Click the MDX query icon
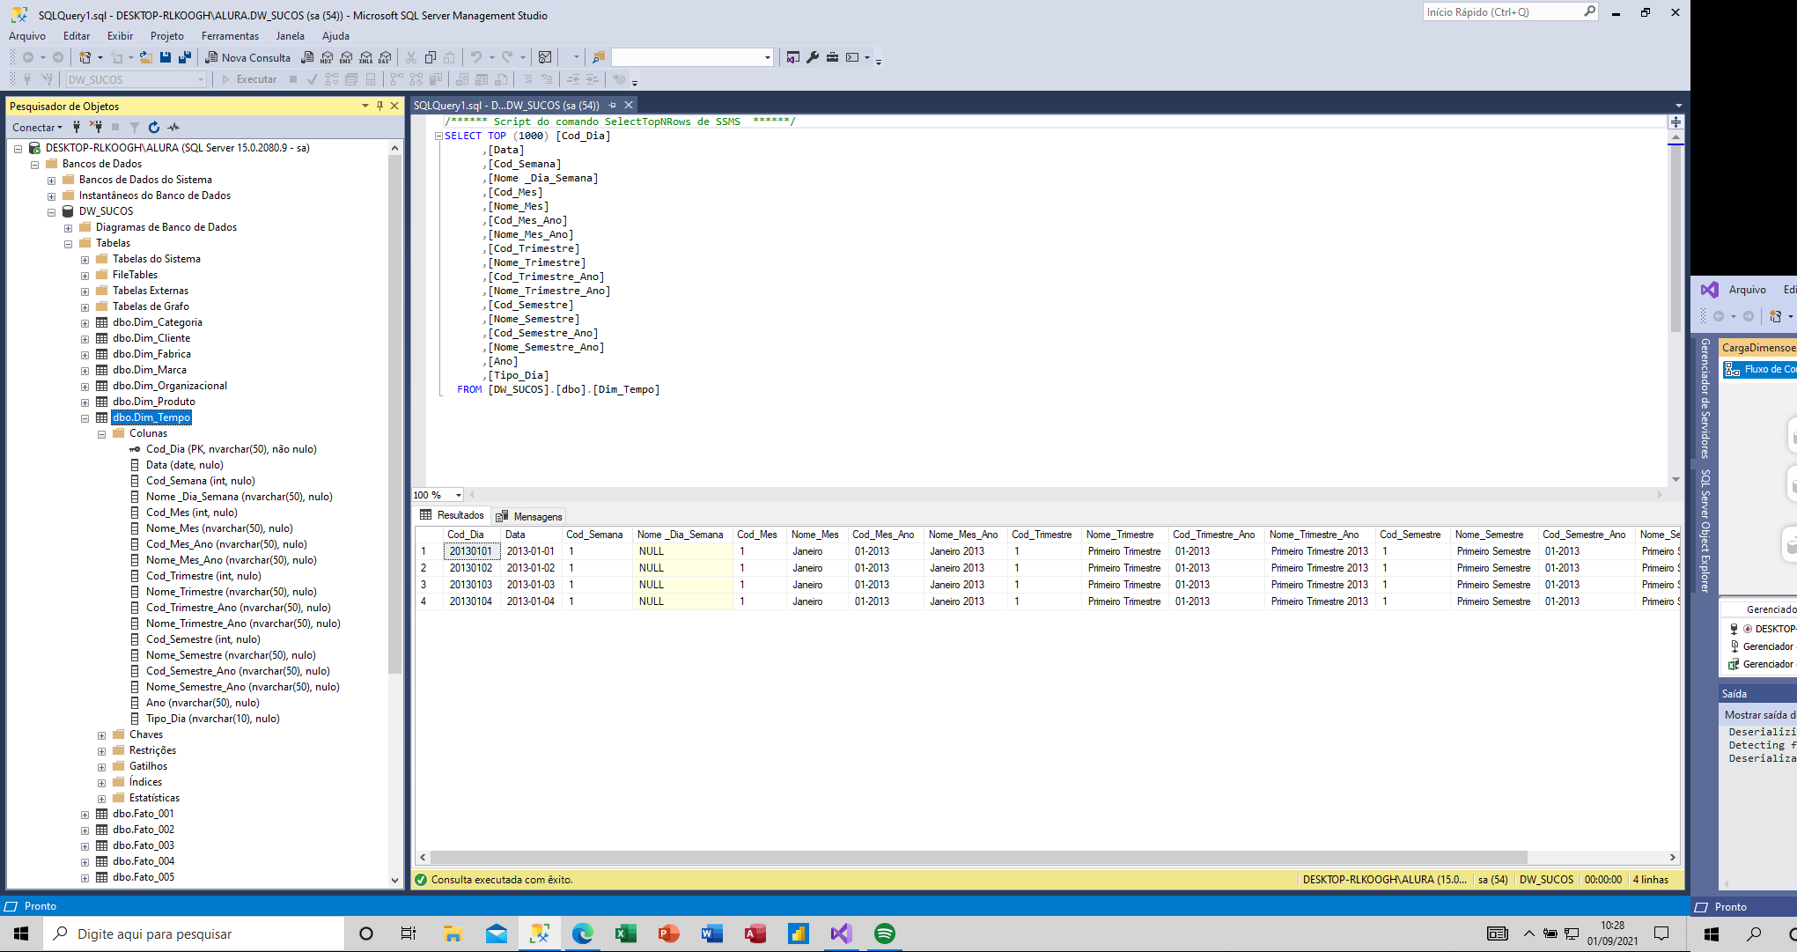This screenshot has height=952, width=1797. 327,57
